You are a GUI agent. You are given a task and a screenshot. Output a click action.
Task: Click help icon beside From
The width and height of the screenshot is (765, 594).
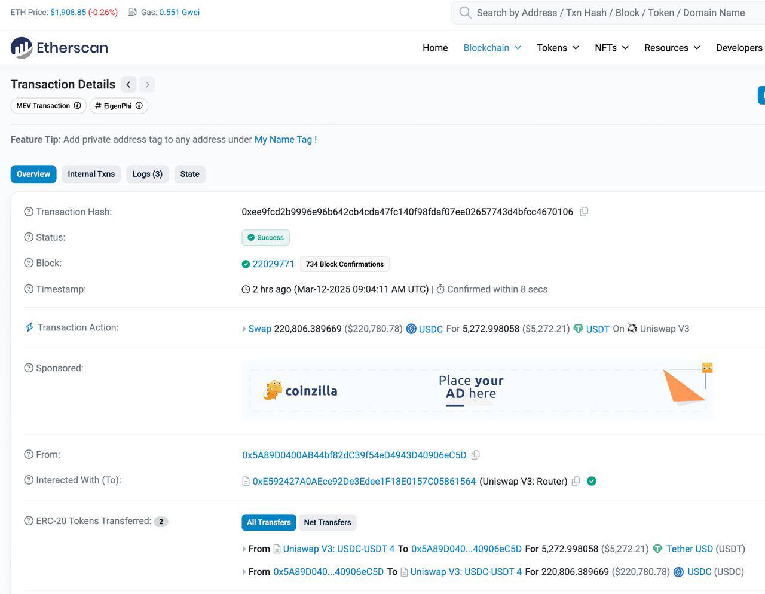coord(29,455)
